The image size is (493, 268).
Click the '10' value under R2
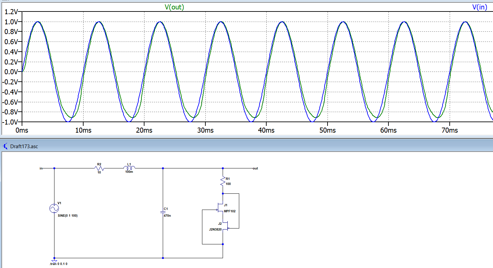[x=99, y=173]
